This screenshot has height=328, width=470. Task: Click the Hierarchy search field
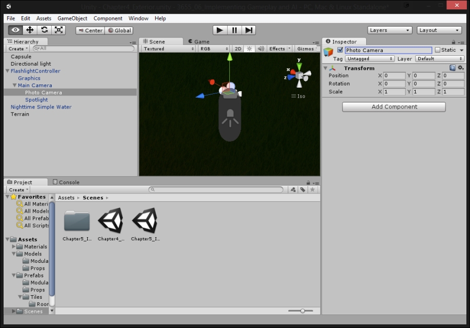tap(84, 48)
